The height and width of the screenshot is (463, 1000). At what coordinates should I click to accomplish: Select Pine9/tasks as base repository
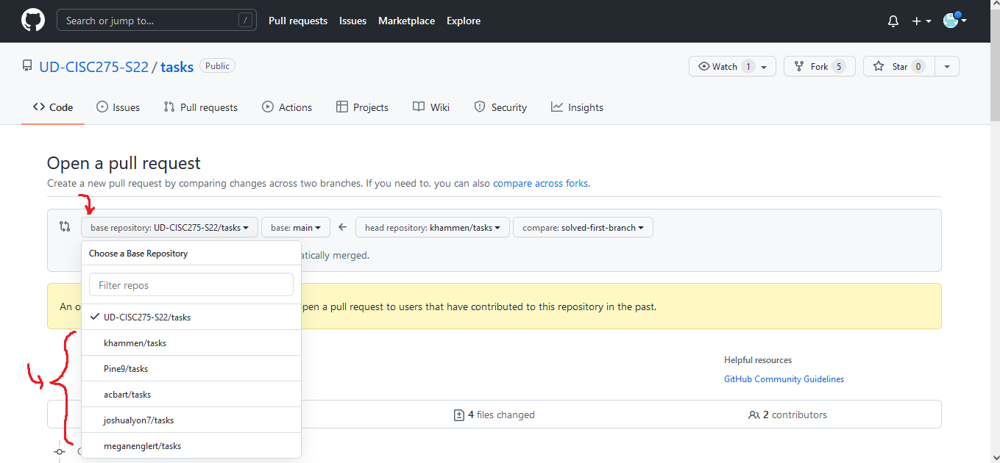pos(191,369)
